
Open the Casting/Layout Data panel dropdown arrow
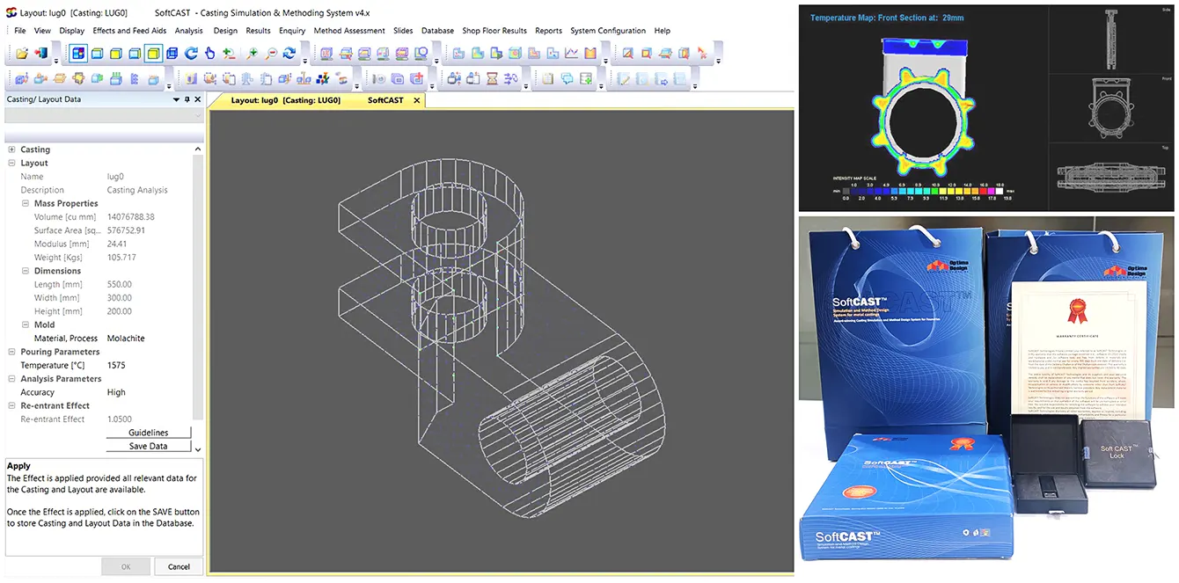coord(177,99)
